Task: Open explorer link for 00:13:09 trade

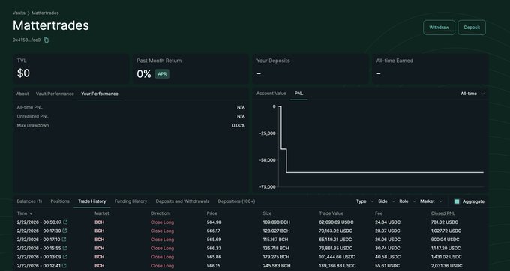Action: pos(65,257)
